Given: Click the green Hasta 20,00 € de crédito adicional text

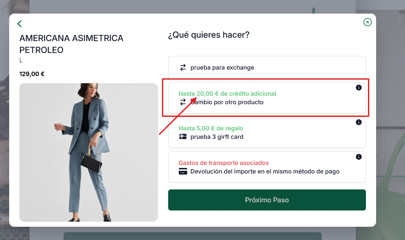Looking at the screenshot, I should point(227,94).
